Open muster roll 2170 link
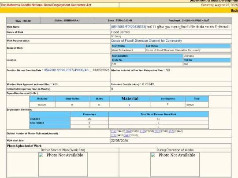This screenshot has width=238, height=178. pyautogui.click(x=157, y=131)
